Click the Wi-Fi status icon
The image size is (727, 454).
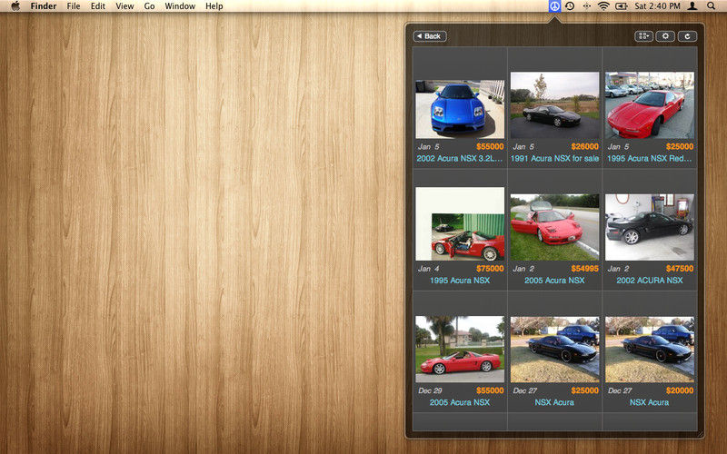[x=603, y=6]
